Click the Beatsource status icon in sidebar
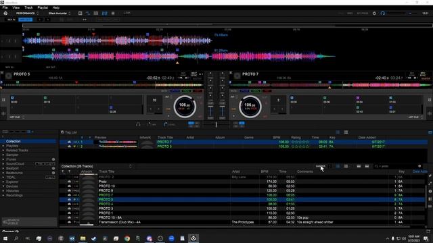433x243 pixels. [x=53, y=173]
